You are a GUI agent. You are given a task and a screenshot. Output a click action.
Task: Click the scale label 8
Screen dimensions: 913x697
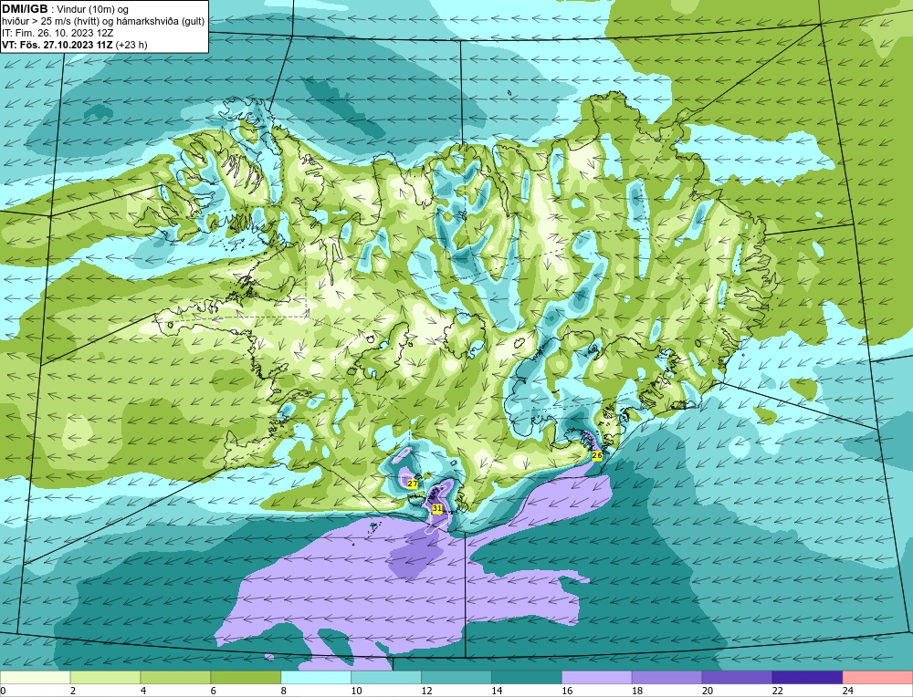tap(284, 691)
